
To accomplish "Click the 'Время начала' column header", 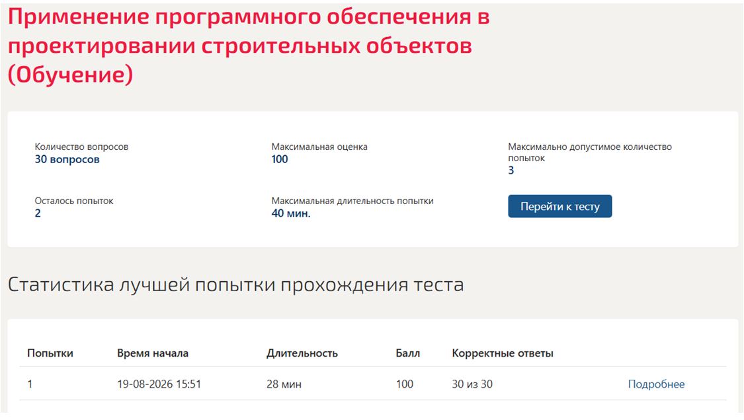I will pyautogui.click(x=153, y=353).
